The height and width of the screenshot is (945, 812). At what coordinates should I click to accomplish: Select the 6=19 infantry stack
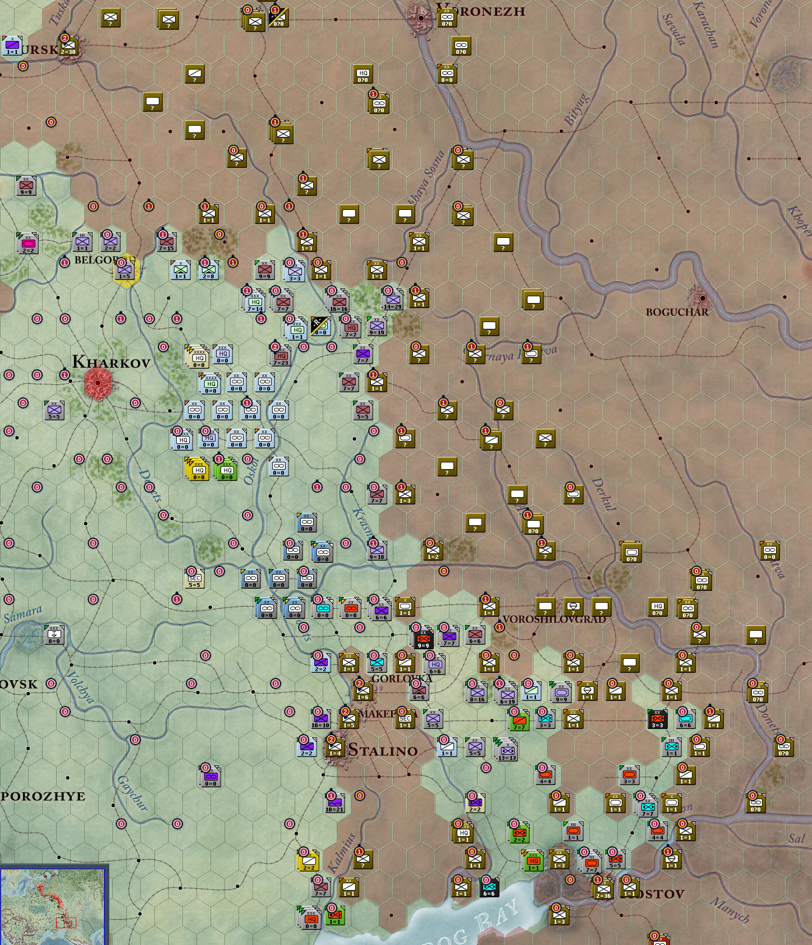point(507,695)
